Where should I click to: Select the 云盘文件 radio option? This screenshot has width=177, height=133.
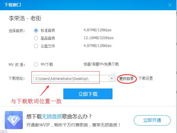36,46
